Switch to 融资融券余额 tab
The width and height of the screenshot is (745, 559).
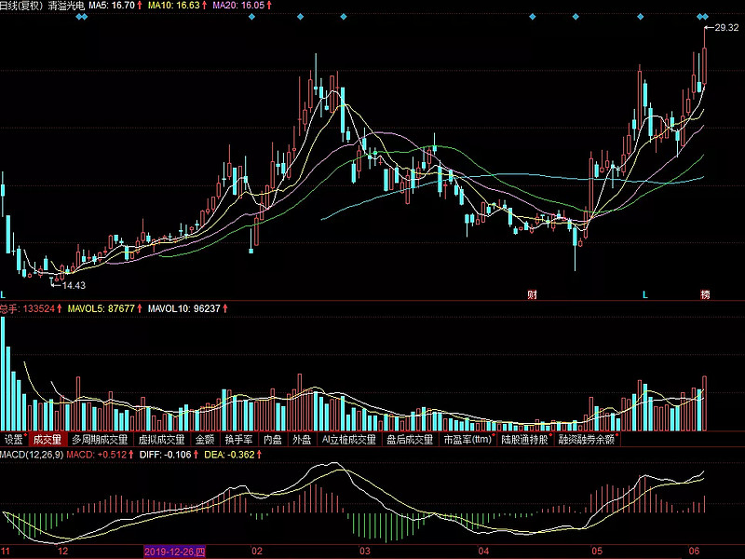[x=588, y=439]
